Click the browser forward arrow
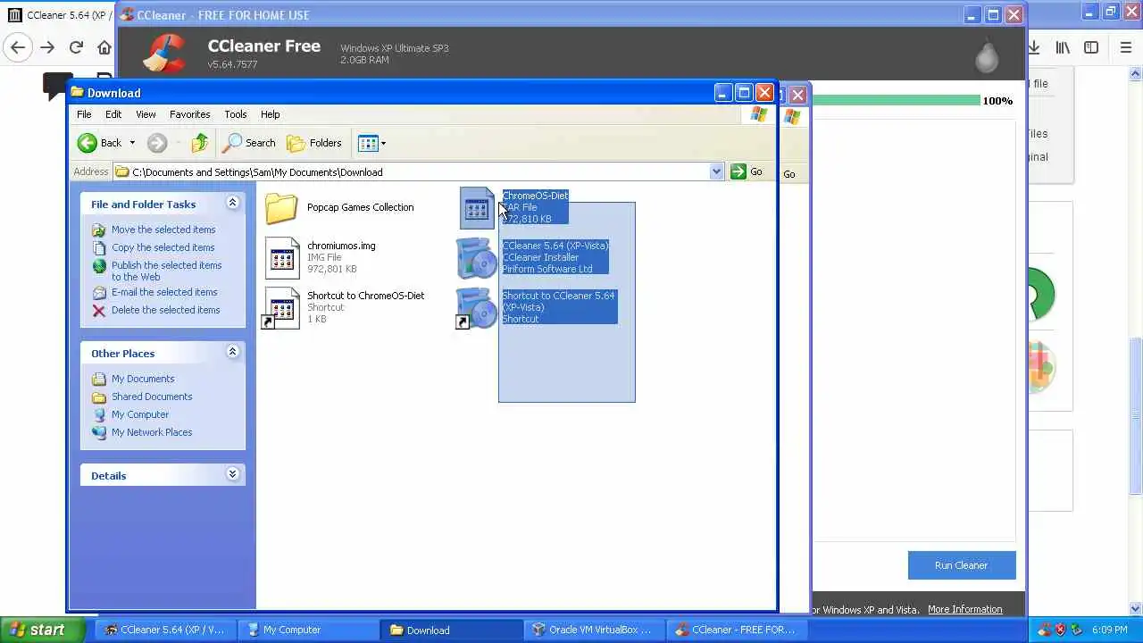Screen dimensions: 1143x643 pyautogui.click(x=47, y=47)
